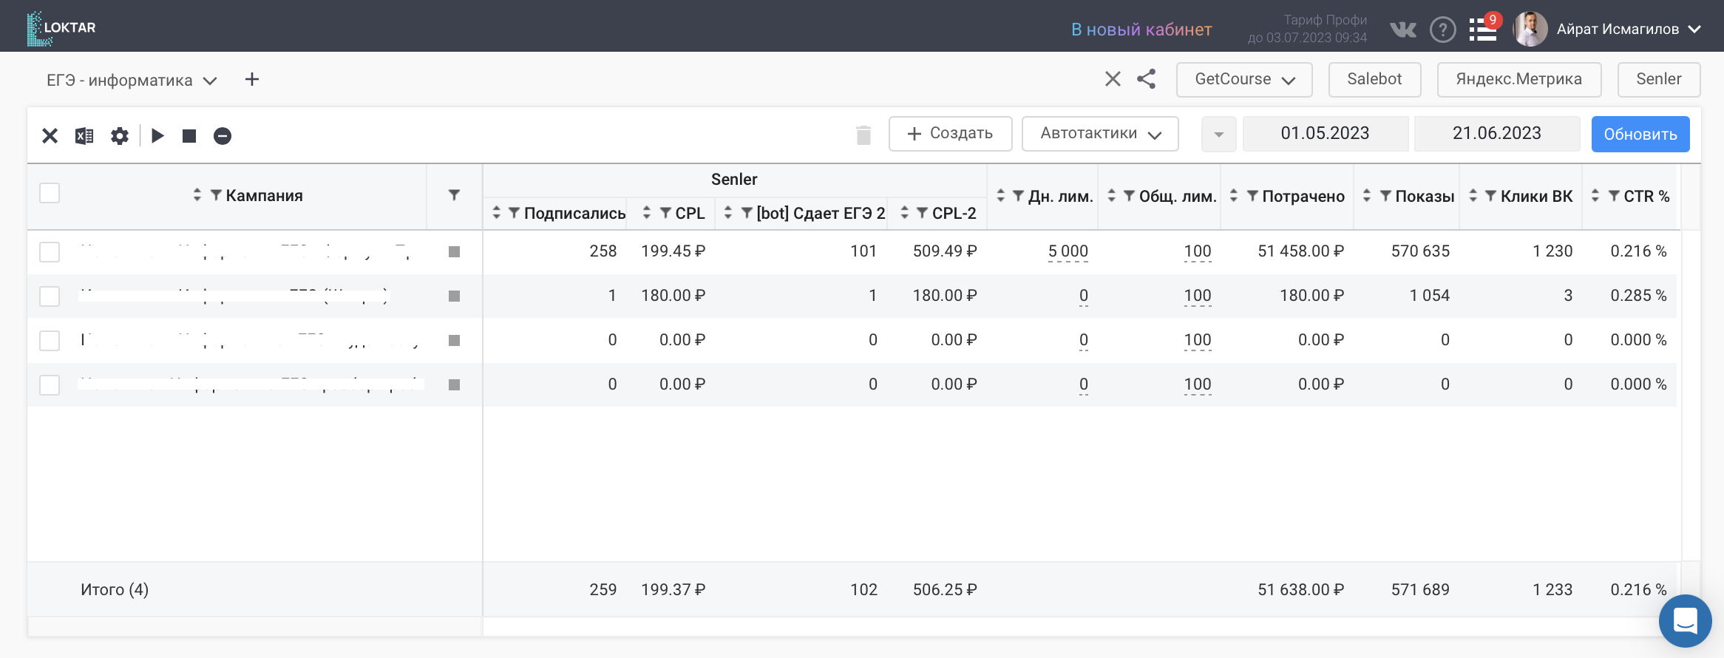
Task: Filter the Клики ВК column
Action: [x=1491, y=196]
